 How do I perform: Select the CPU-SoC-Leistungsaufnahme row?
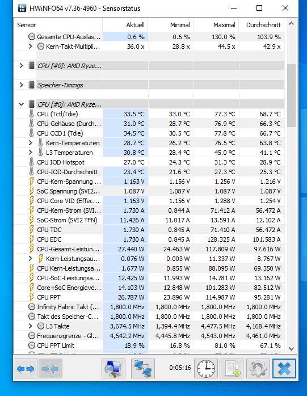click(x=149, y=278)
